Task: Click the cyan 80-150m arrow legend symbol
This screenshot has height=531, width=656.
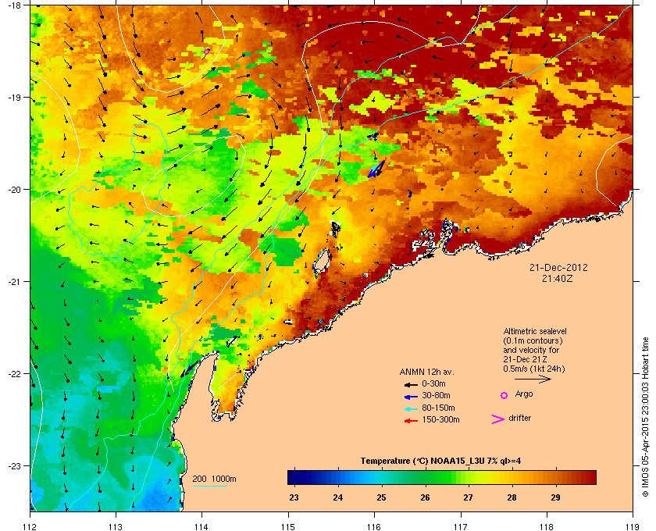Action: click(411, 408)
